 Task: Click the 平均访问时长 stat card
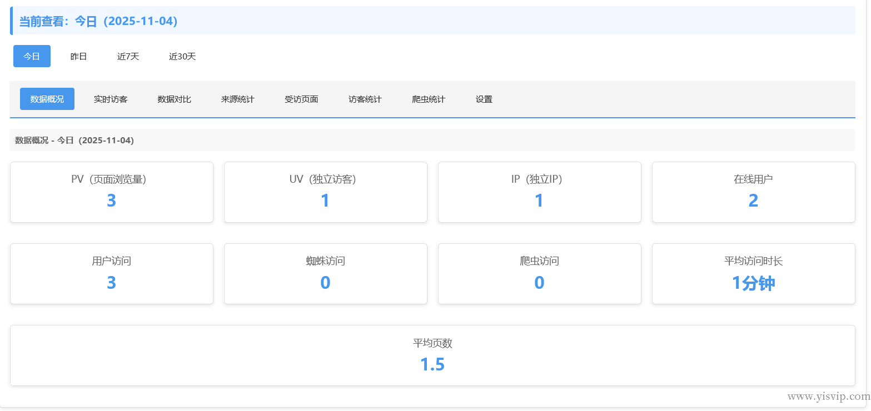click(753, 273)
